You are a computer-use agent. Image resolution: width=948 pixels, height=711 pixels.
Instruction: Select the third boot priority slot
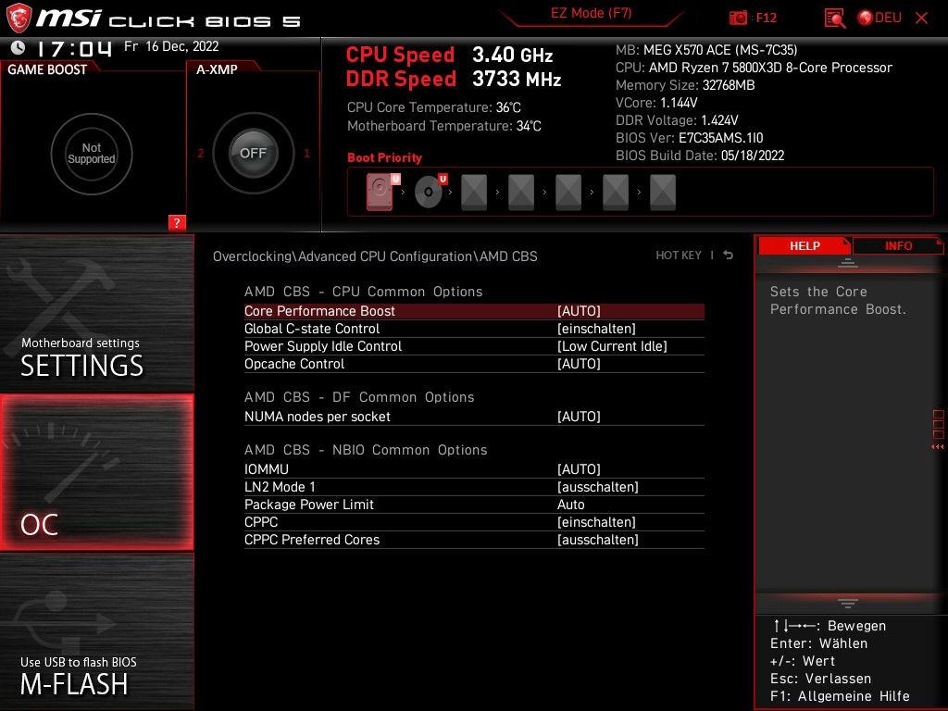474,193
